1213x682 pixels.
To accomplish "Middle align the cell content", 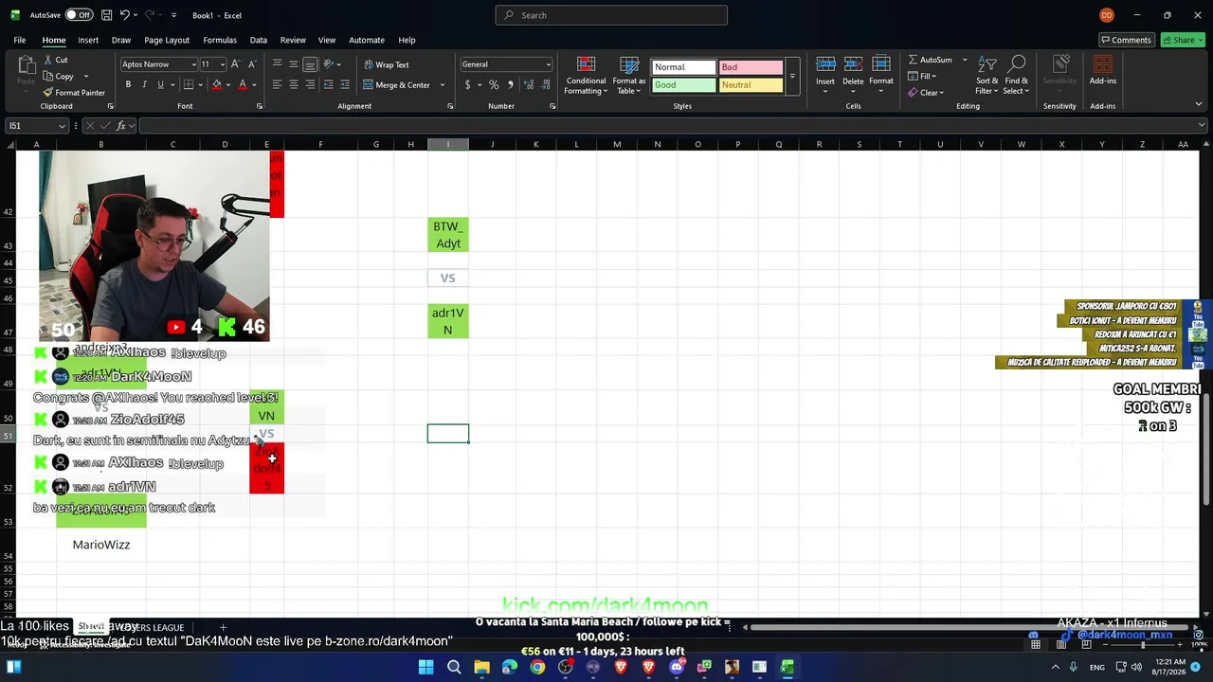I will coord(294,64).
